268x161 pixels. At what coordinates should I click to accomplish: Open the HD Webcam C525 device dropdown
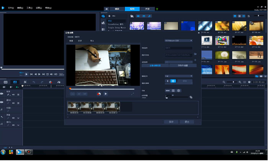point(178,40)
